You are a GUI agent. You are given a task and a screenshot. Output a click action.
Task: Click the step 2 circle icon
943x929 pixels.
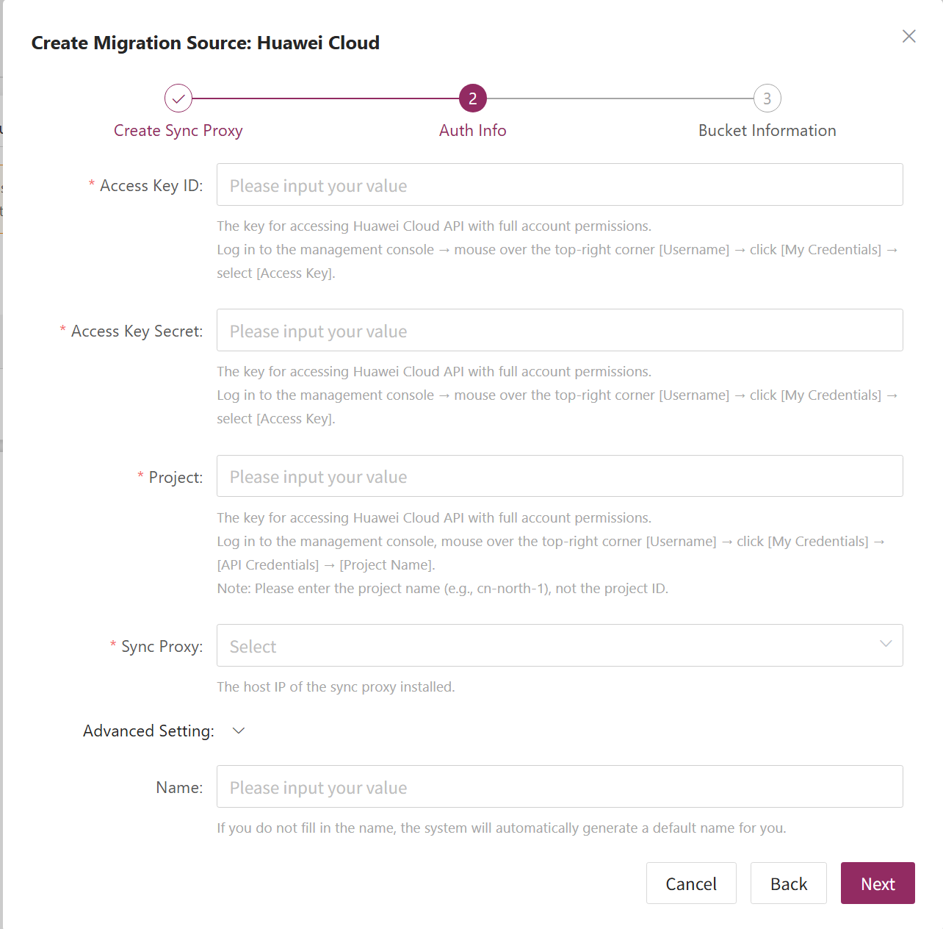coord(472,98)
